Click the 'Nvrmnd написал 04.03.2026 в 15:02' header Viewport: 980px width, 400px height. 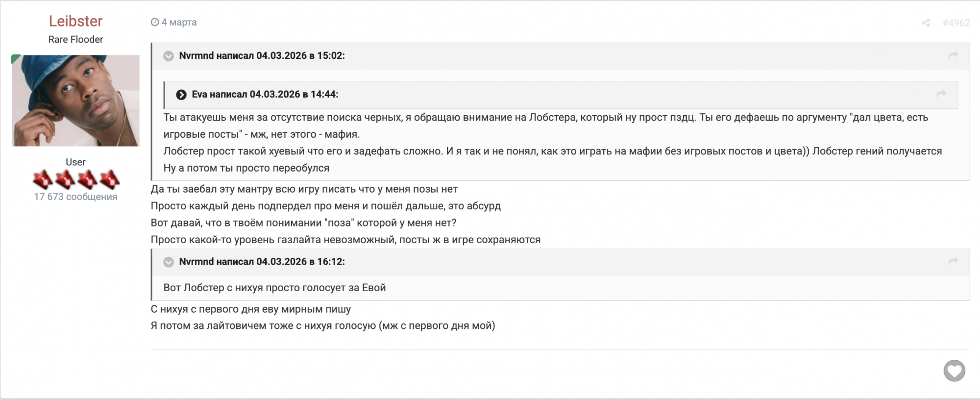pyautogui.click(x=262, y=55)
